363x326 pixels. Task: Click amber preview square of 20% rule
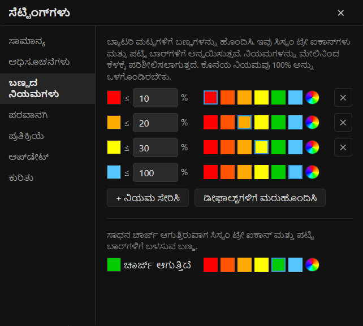coord(114,123)
